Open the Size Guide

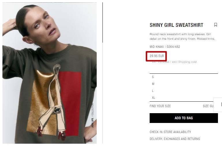(208, 106)
